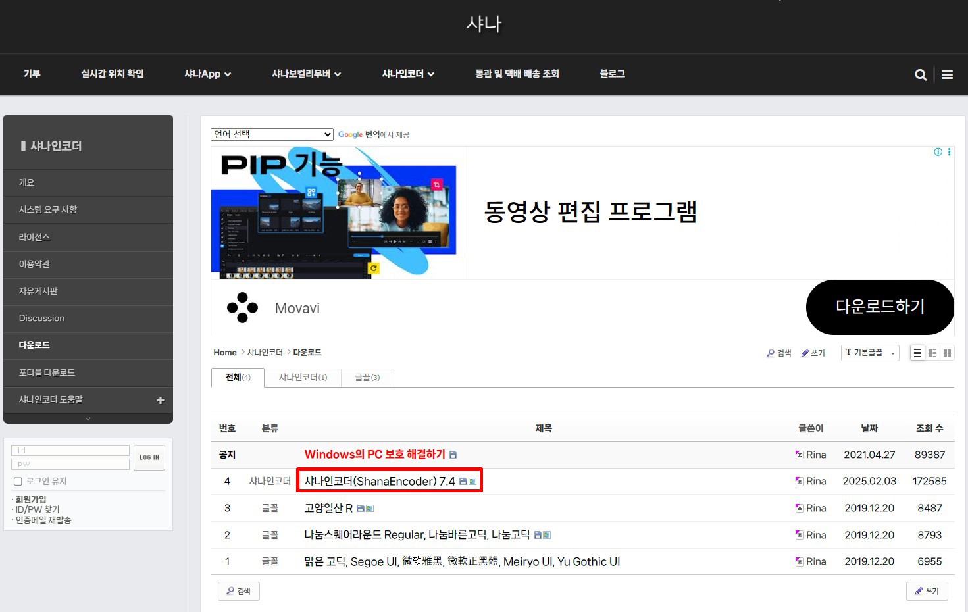Expand the 샤나인코더 navigation menu

408,74
